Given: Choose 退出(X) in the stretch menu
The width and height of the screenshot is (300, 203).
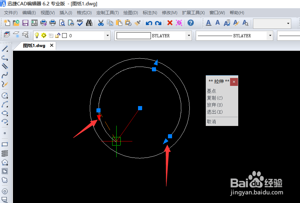Looking at the screenshot, I should (215, 112).
